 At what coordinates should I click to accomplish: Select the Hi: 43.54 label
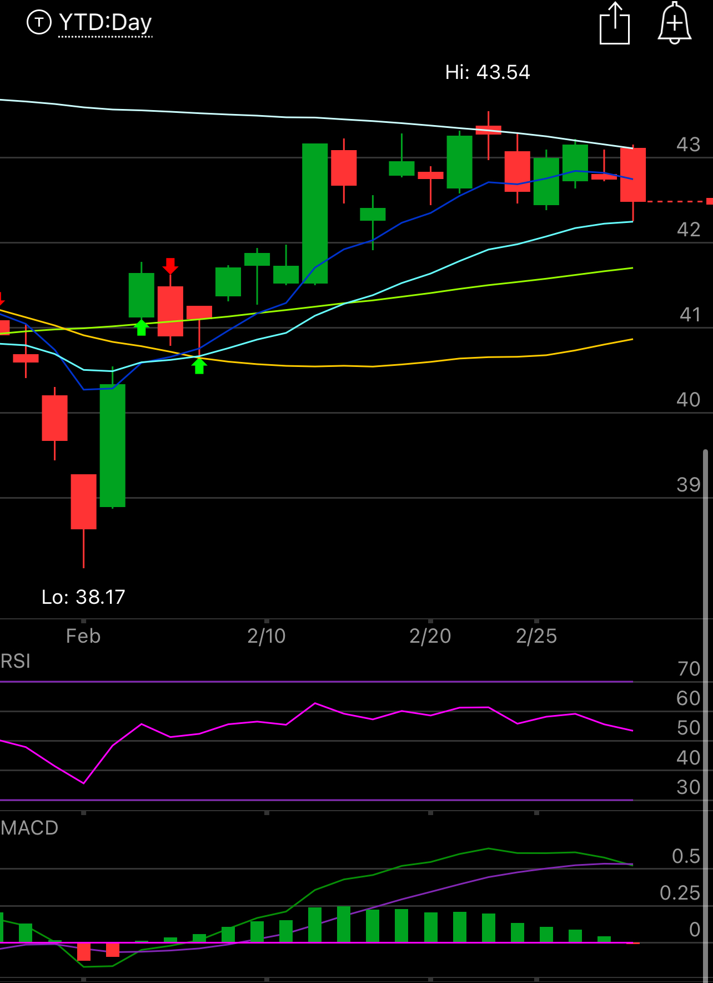[488, 72]
